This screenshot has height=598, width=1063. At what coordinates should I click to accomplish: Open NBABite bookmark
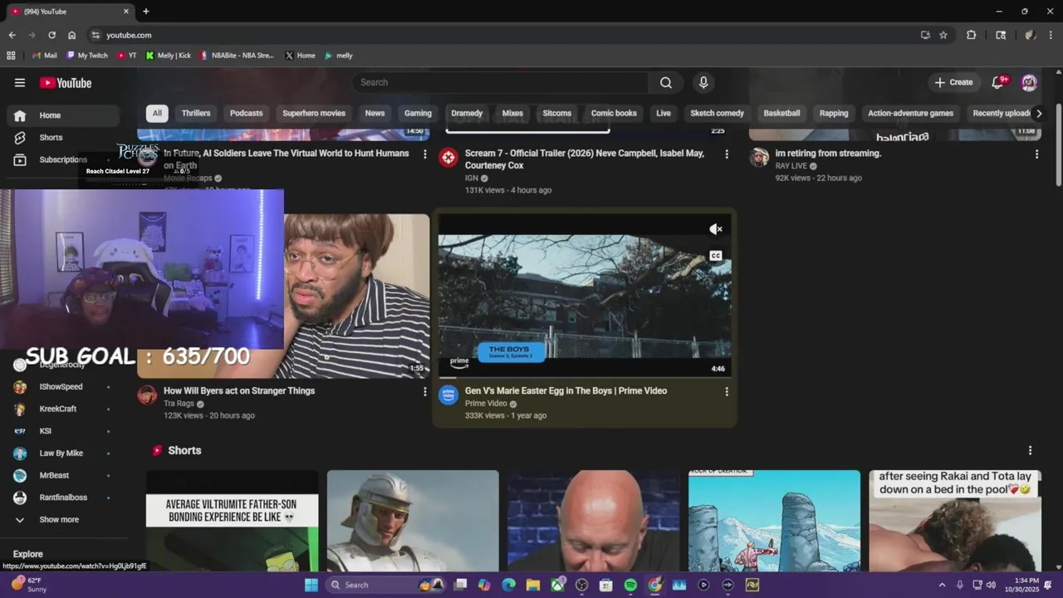237,56
